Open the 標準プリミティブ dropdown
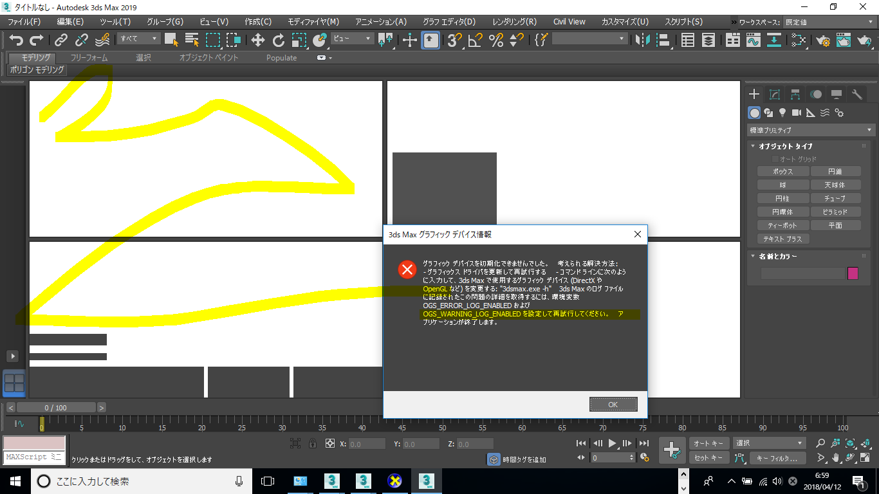Image resolution: width=879 pixels, height=494 pixels. tap(811, 130)
